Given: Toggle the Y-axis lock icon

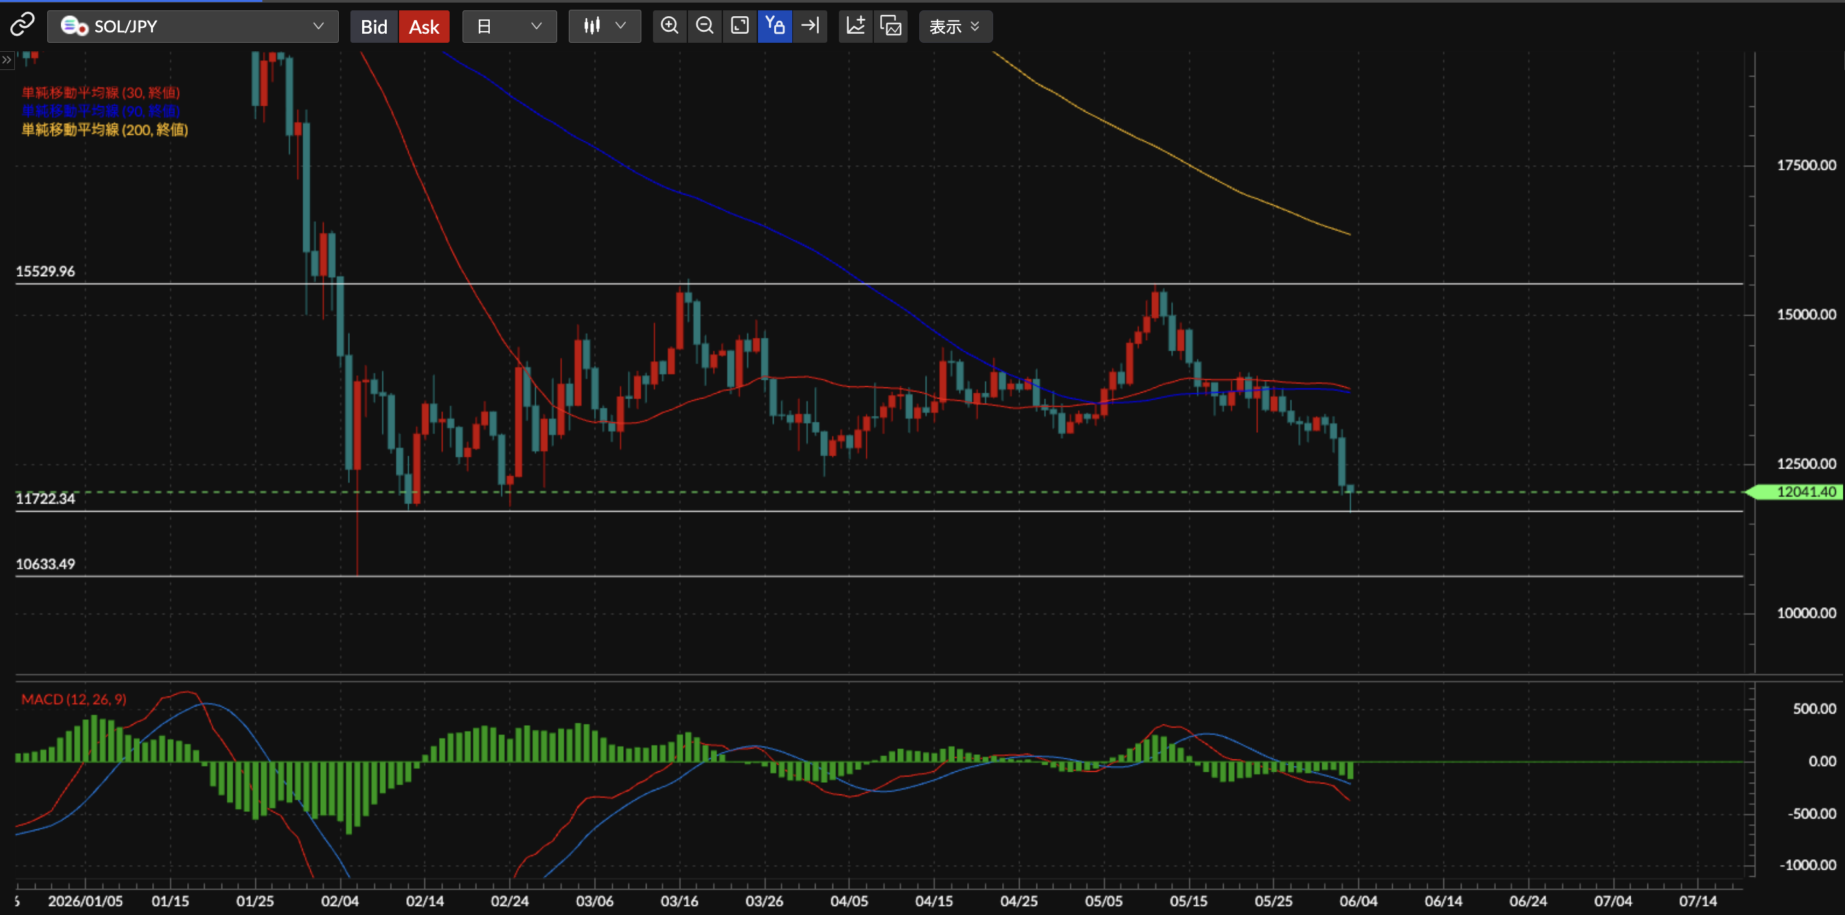Looking at the screenshot, I should pyautogui.click(x=775, y=27).
